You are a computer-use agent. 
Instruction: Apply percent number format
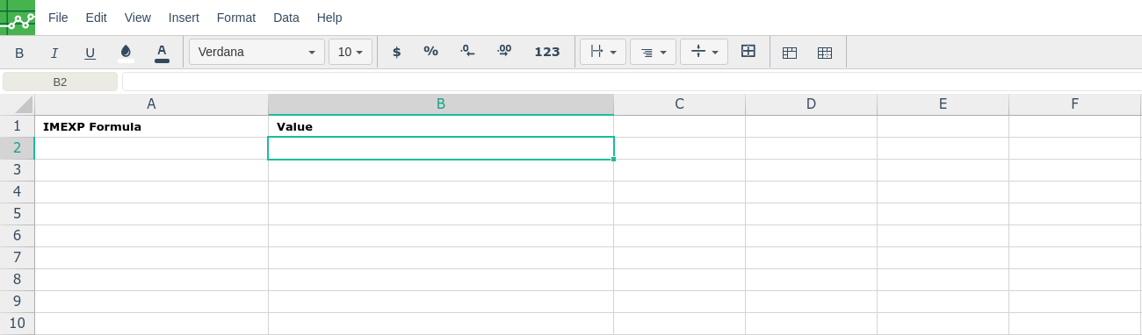click(430, 52)
